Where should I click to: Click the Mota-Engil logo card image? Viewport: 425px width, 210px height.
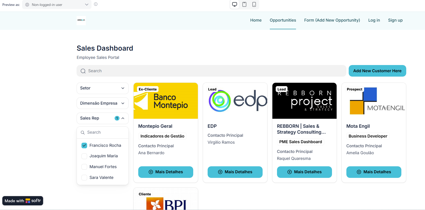(374, 101)
